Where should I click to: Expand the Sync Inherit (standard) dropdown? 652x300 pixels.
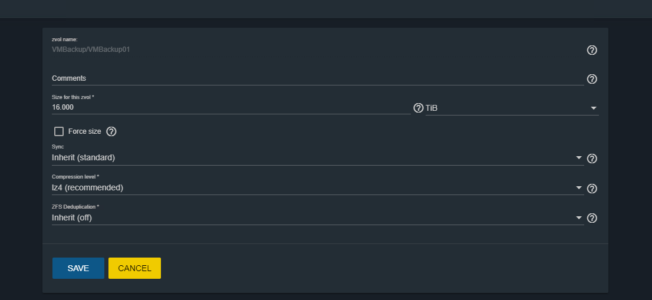[318, 158]
